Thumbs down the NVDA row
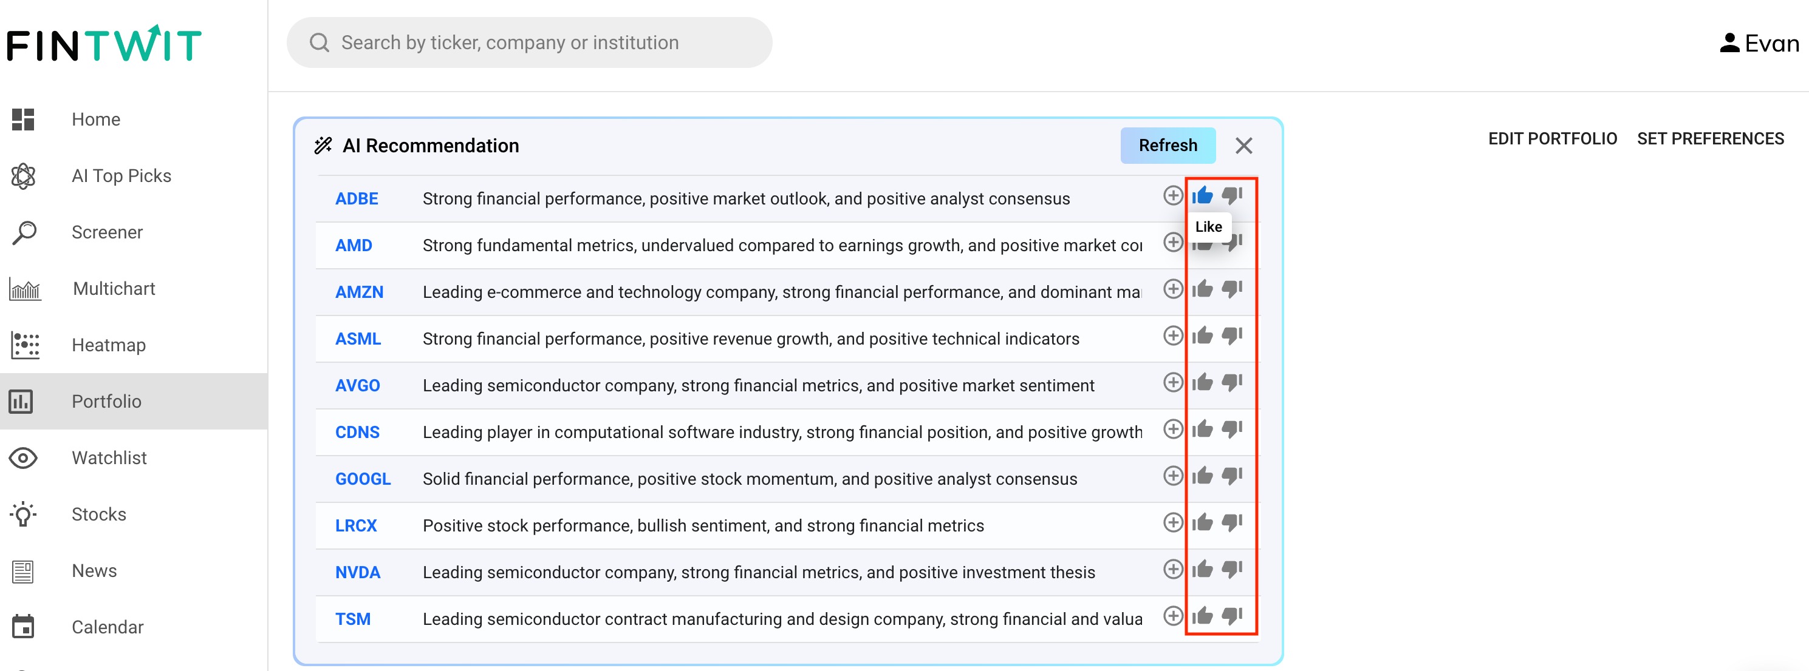 (x=1232, y=569)
